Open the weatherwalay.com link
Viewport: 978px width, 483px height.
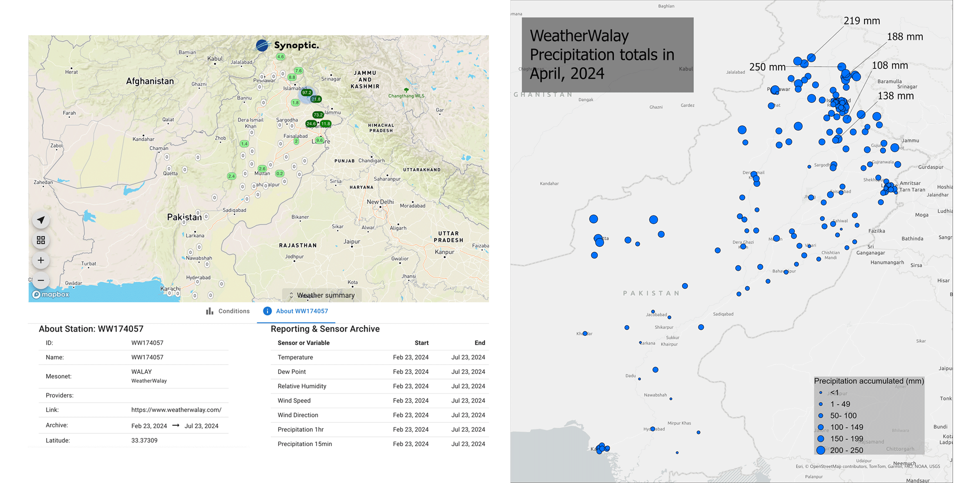pos(176,410)
